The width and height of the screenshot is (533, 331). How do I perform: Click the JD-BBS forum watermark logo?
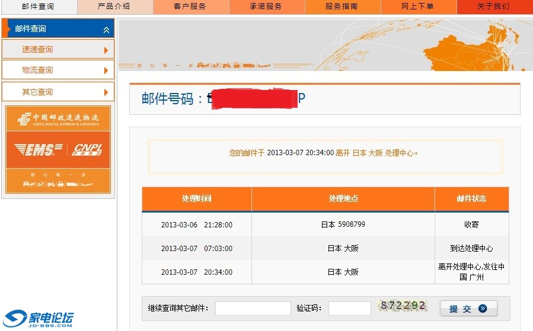[39, 319]
